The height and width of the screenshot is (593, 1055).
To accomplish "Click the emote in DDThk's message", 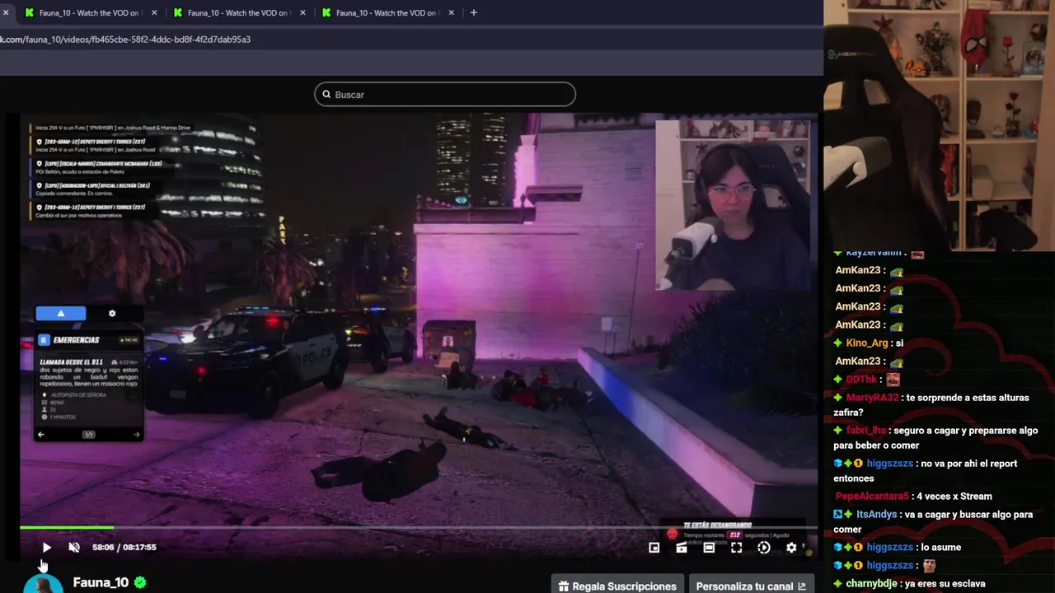I will click(x=893, y=380).
